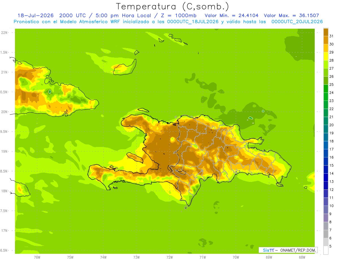Click the brown color bar segment above 31
The width and height of the screenshot is (339, 261).
326,32
